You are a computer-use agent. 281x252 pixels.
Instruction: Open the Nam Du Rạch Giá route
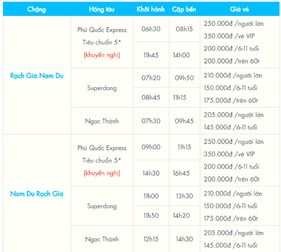pos(37,194)
